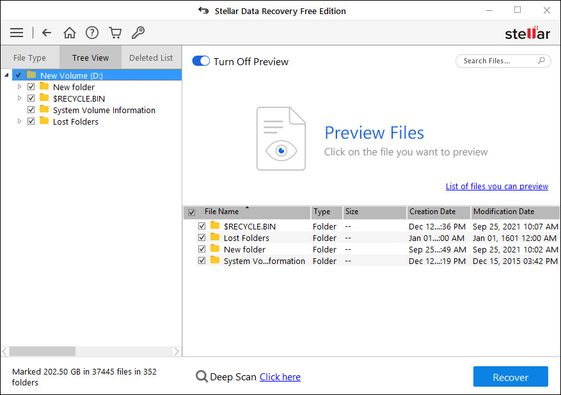Viewport: 561px width, 395px height.
Task: Click tree panel scrollbar left arrow
Action: (x=5, y=352)
